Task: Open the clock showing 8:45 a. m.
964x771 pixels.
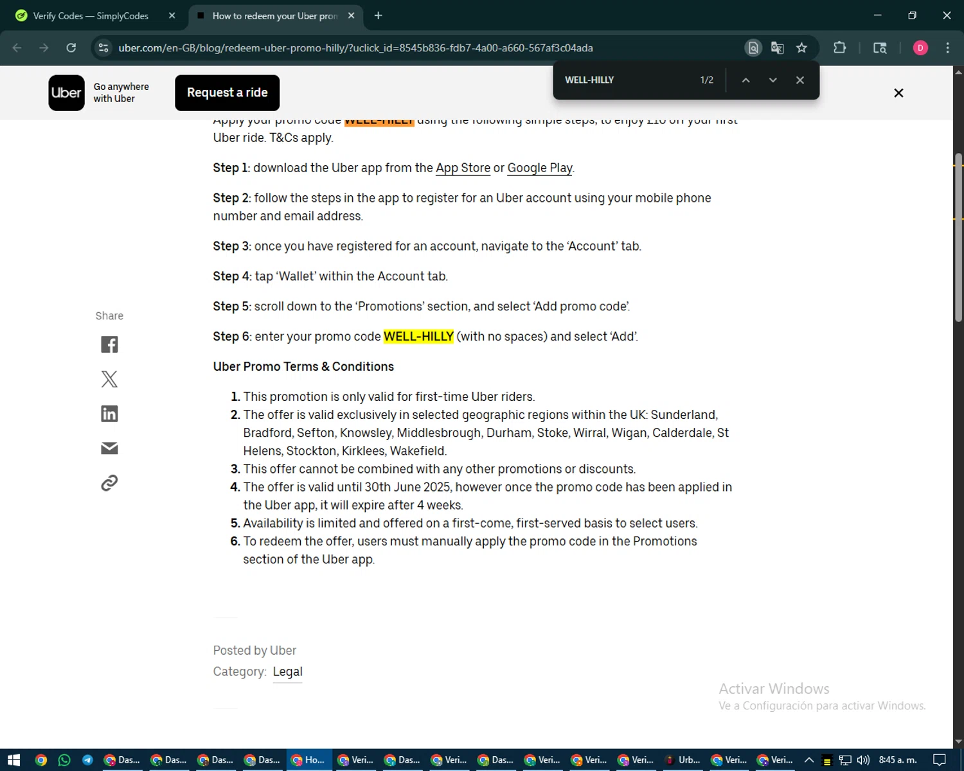Action: click(x=898, y=760)
